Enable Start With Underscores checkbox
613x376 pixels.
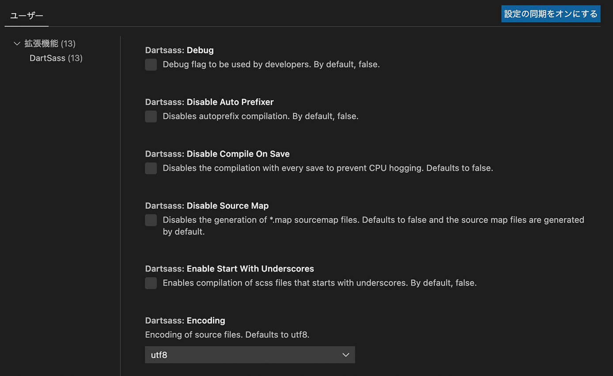pos(151,283)
